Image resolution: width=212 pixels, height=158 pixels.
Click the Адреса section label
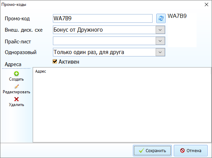[x=13, y=64]
